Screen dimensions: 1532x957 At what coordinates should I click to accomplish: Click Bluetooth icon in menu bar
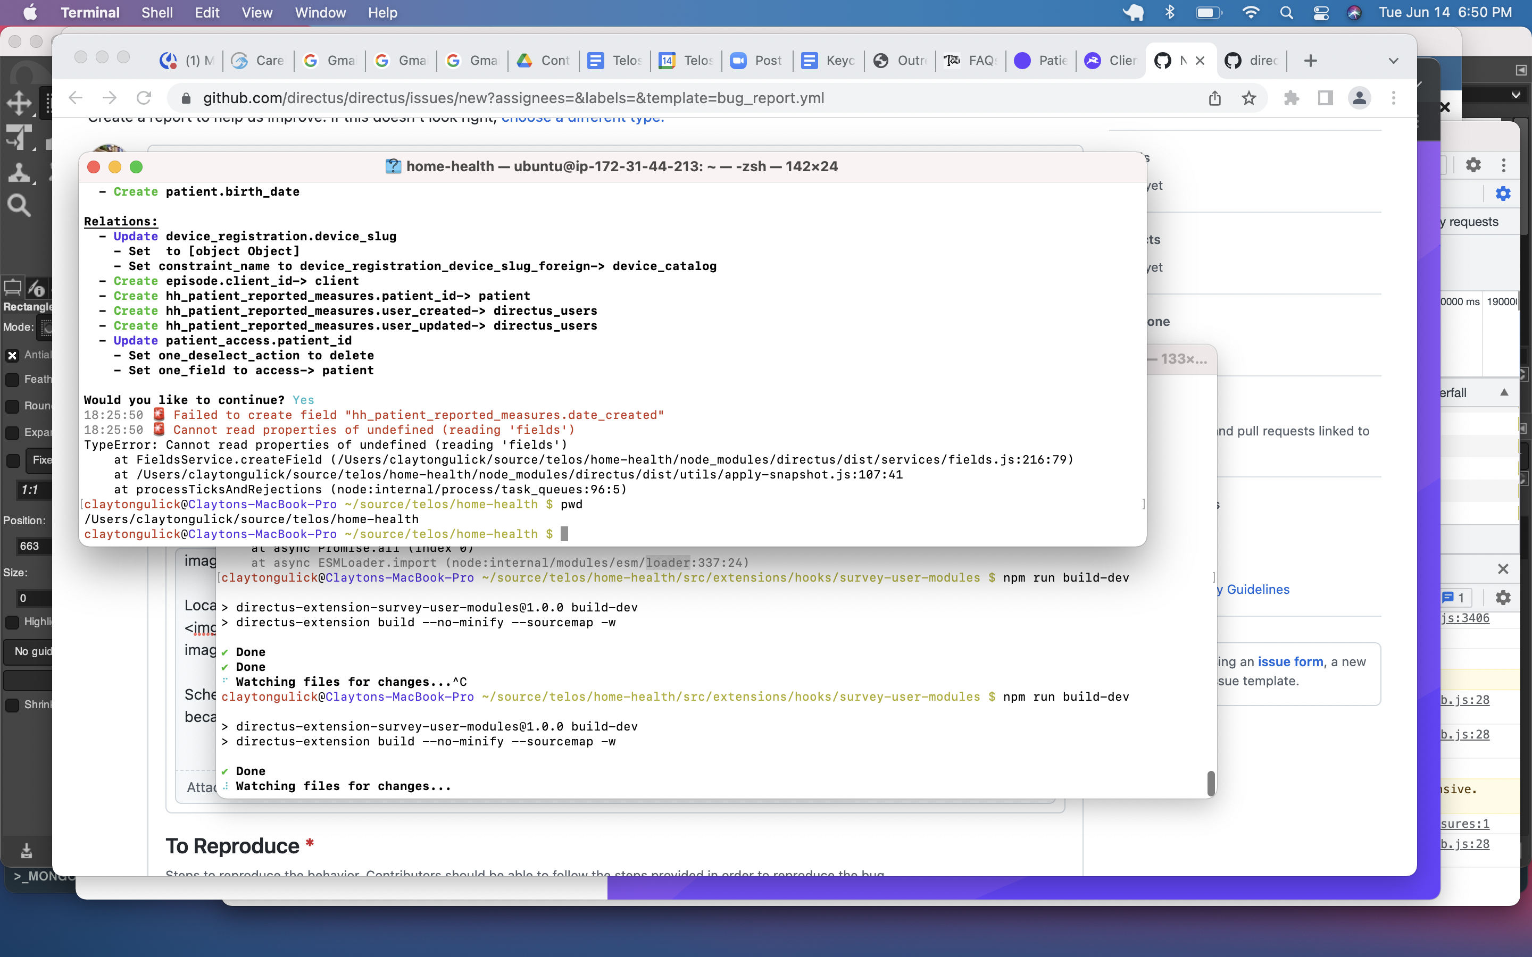(x=1170, y=13)
